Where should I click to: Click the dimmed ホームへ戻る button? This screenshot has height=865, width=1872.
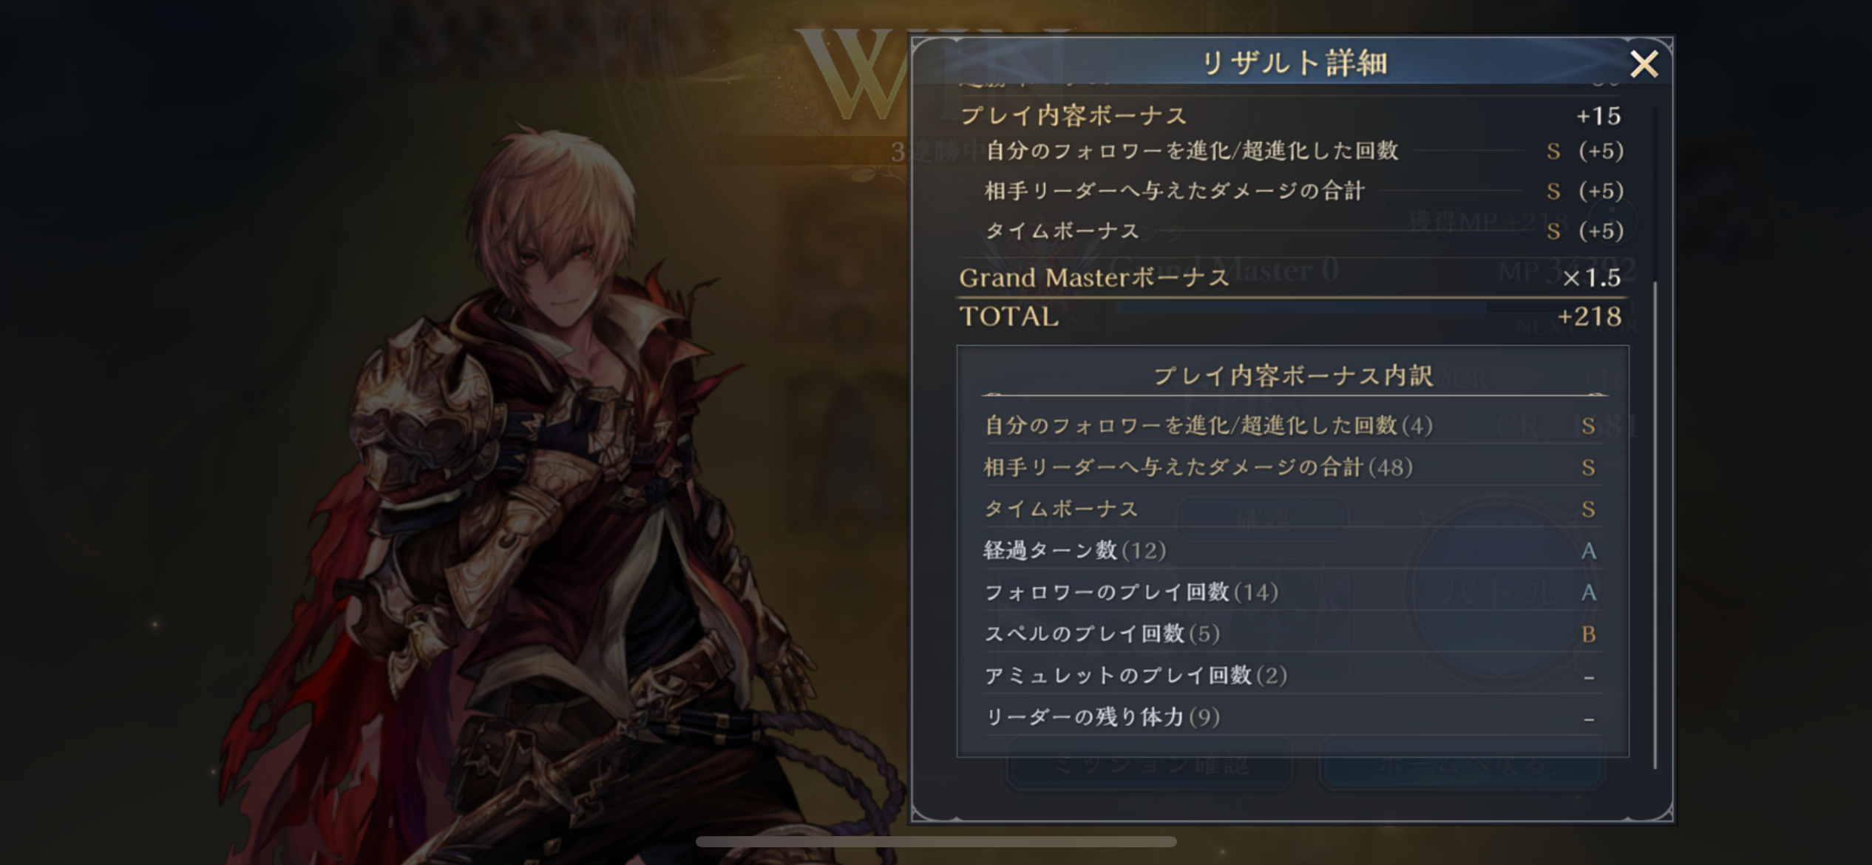tap(1461, 765)
